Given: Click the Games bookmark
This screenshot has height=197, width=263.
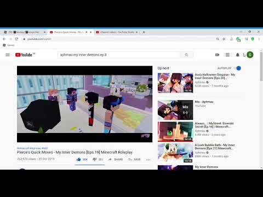Looking at the screenshot, I should [x=9, y=45].
